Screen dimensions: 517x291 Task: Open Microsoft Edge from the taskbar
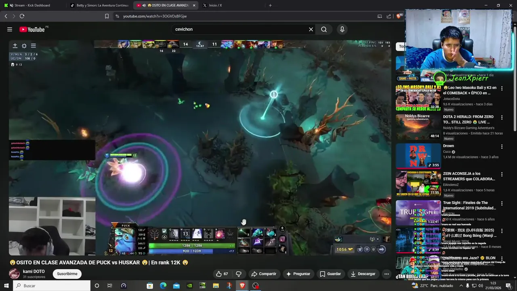163,285
